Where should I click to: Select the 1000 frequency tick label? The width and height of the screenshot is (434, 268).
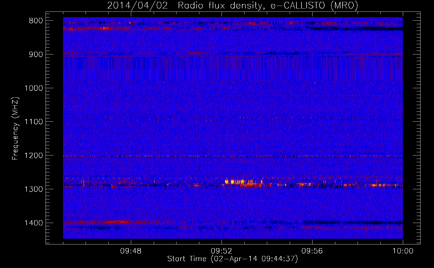point(34,88)
